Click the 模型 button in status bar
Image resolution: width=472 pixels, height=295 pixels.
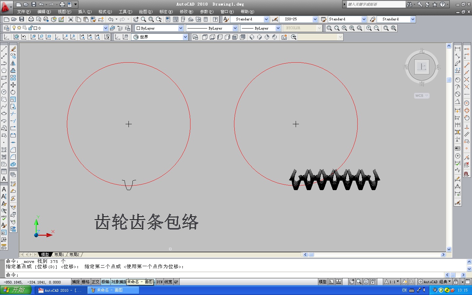pyautogui.click(x=323, y=282)
